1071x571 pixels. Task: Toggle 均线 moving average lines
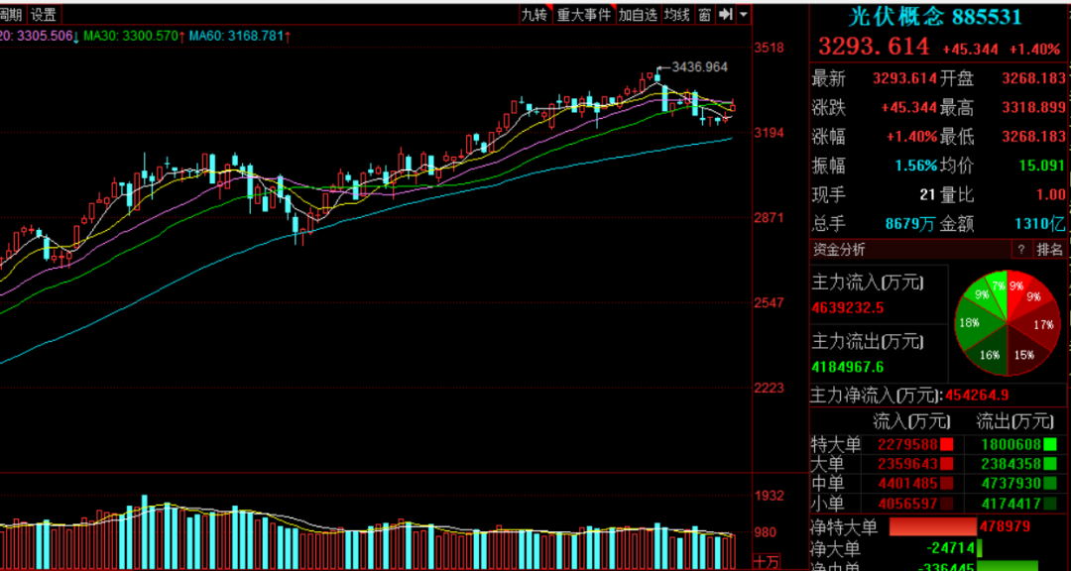[x=677, y=14]
